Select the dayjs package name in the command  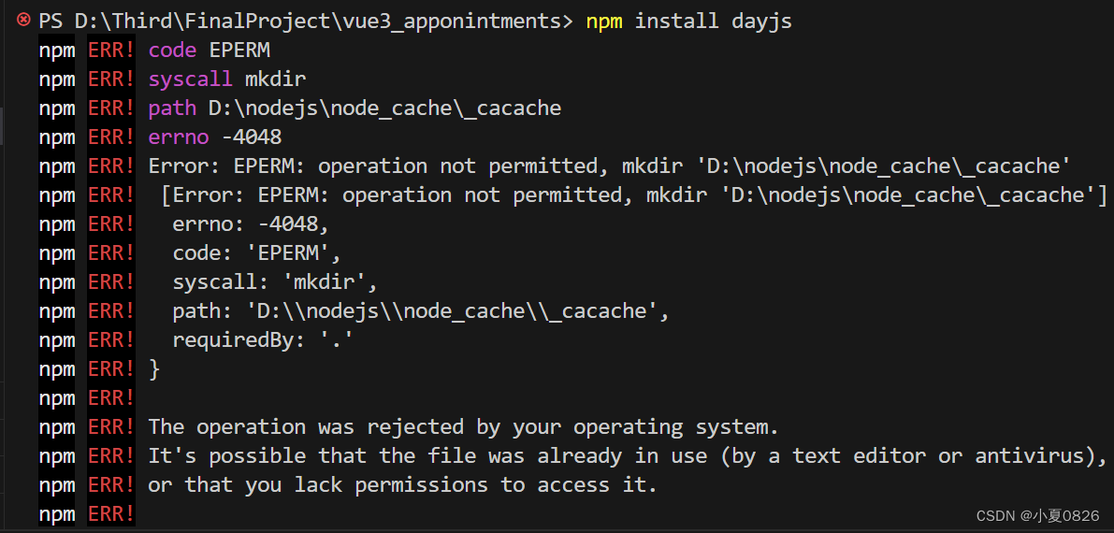pyautogui.click(x=760, y=22)
